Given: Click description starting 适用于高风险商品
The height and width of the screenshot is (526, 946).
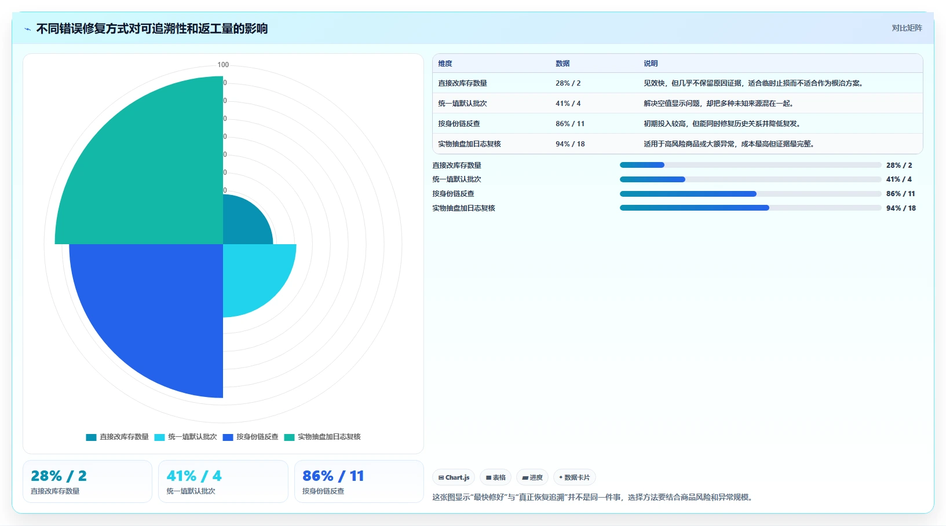Looking at the screenshot, I should (730, 144).
